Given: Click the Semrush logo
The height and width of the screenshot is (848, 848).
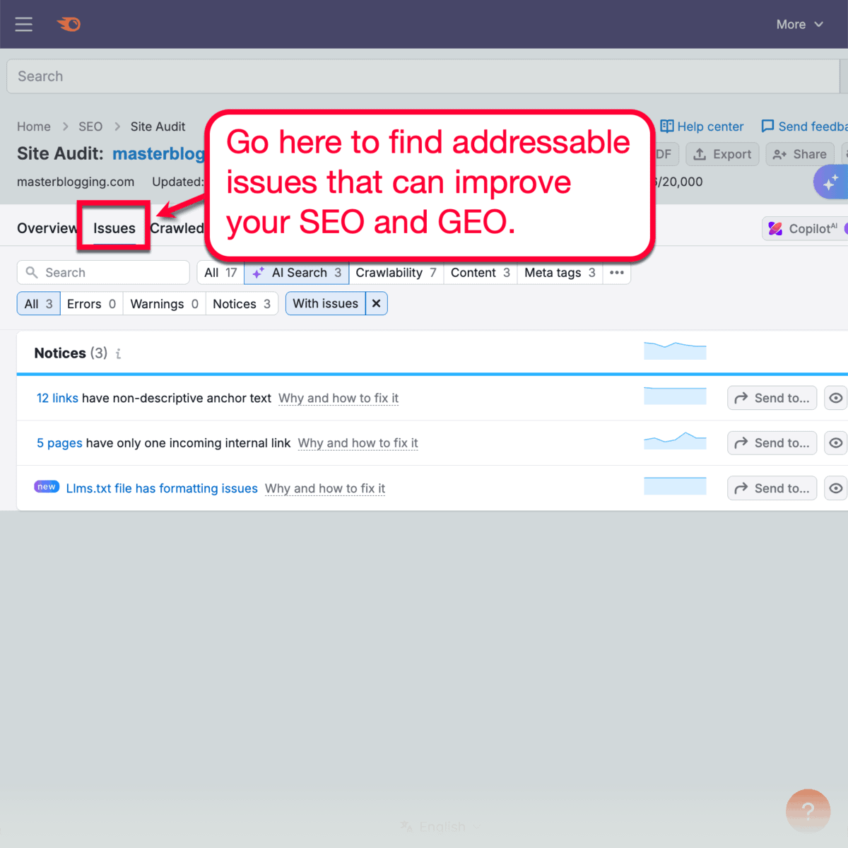Looking at the screenshot, I should click(x=69, y=24).
